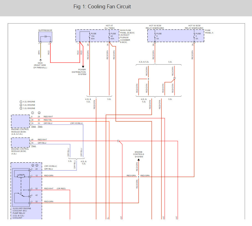This screenshot has height=226, width=252.
Task: Click "HOT W/ ECM RELAY ENERGIZED" above Fuse 3
Action: [194, 27]
